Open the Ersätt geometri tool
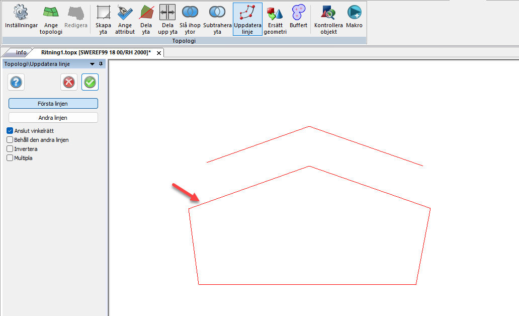This screenshot has width=519, height=316. tap(276, 20)
